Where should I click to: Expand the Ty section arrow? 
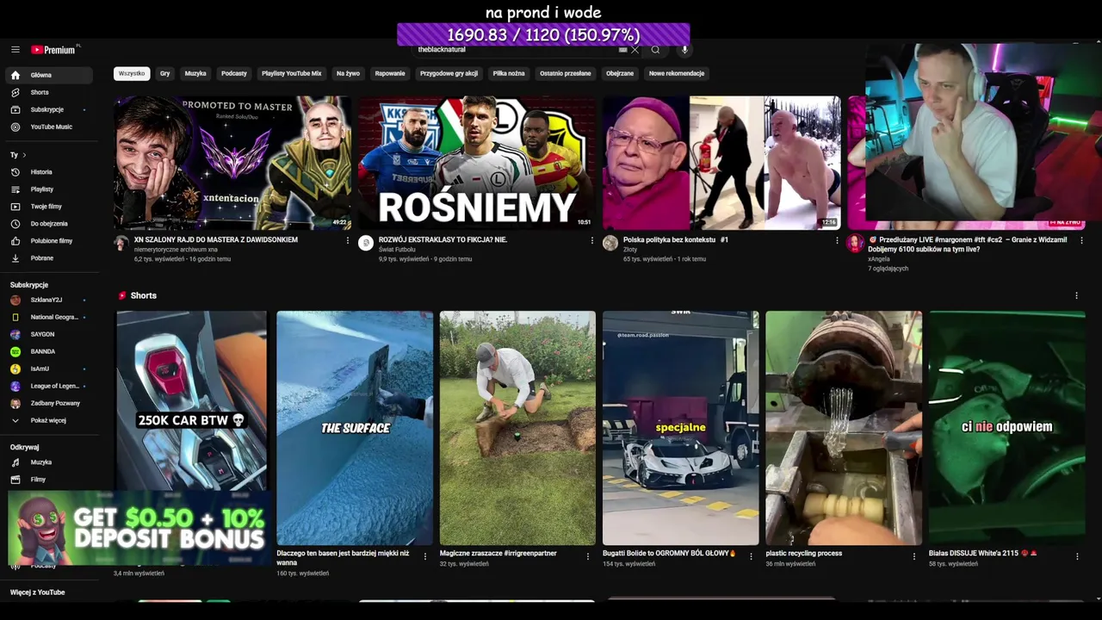tap(24, 155)
